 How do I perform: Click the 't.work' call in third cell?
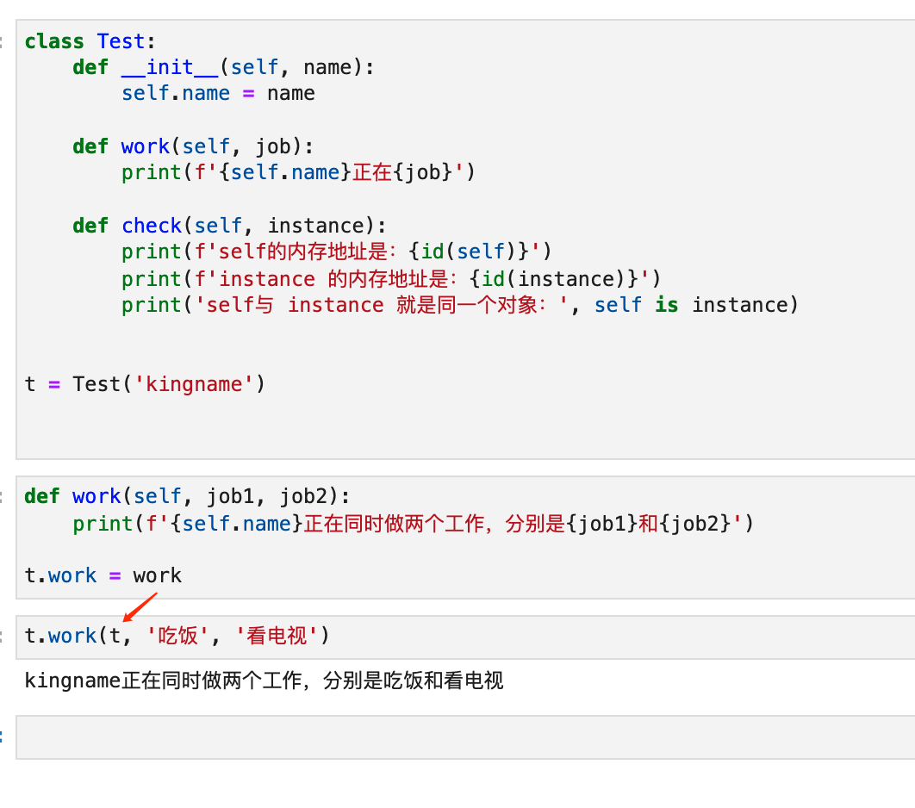point(60,637)
